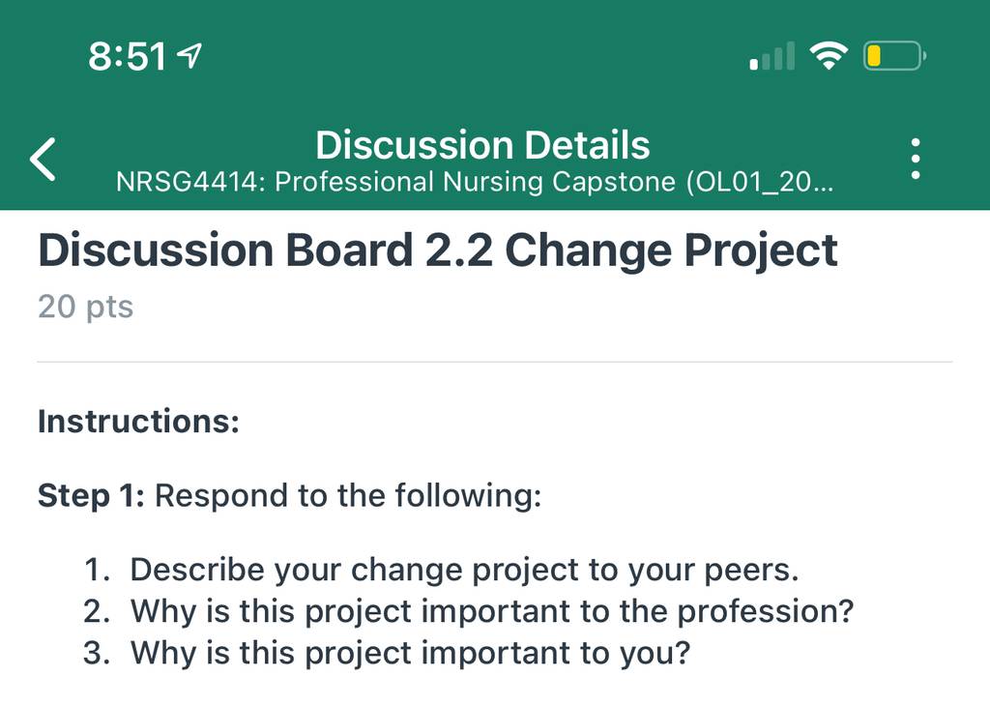The image size is (990, 706).
Task: Tap the 8:51 clock in status bar
Action: point(127,56)
